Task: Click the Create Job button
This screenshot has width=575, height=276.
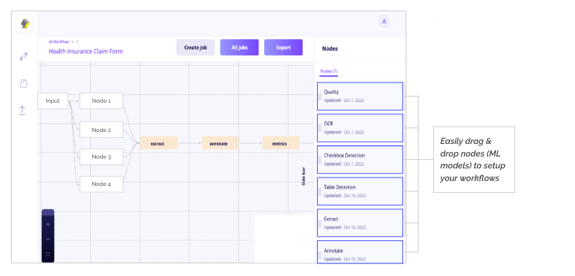Action: point(196,48)
